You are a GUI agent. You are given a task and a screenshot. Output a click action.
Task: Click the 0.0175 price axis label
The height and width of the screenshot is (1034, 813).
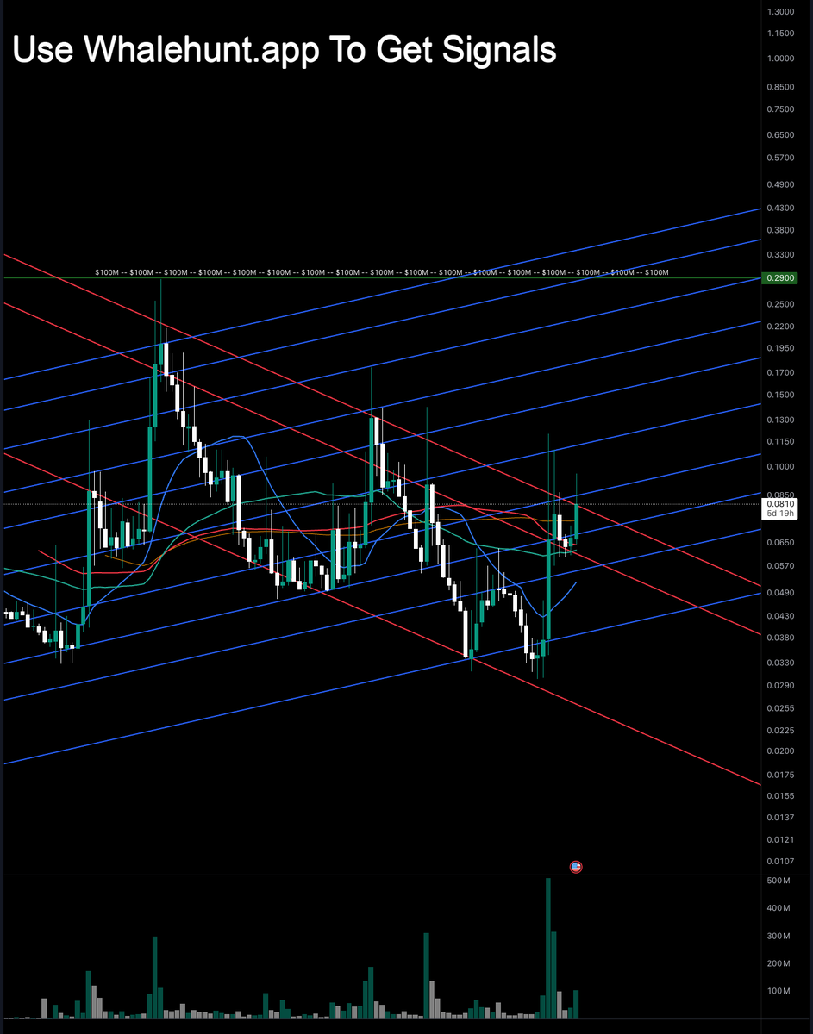click(780, 774)
